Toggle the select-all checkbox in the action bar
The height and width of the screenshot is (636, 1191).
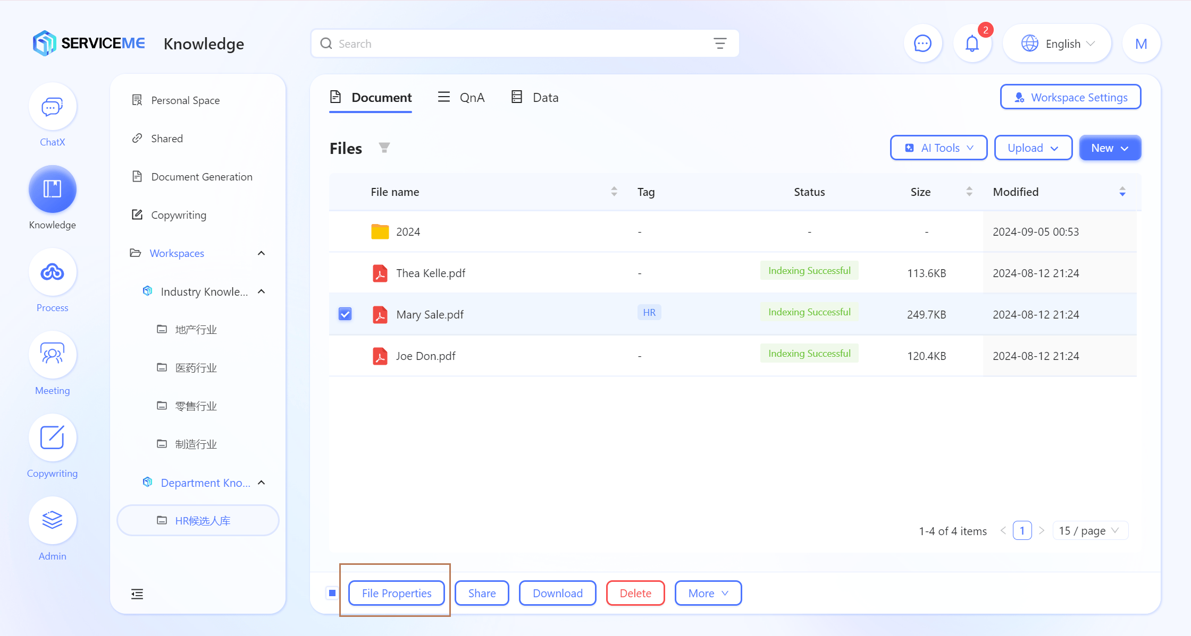click(332, 593)
